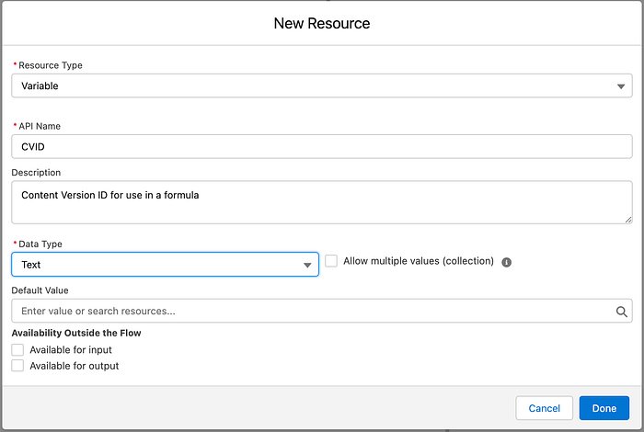
Task: Expand the Data Type picker showing Text
Action: tap(156, 265)
